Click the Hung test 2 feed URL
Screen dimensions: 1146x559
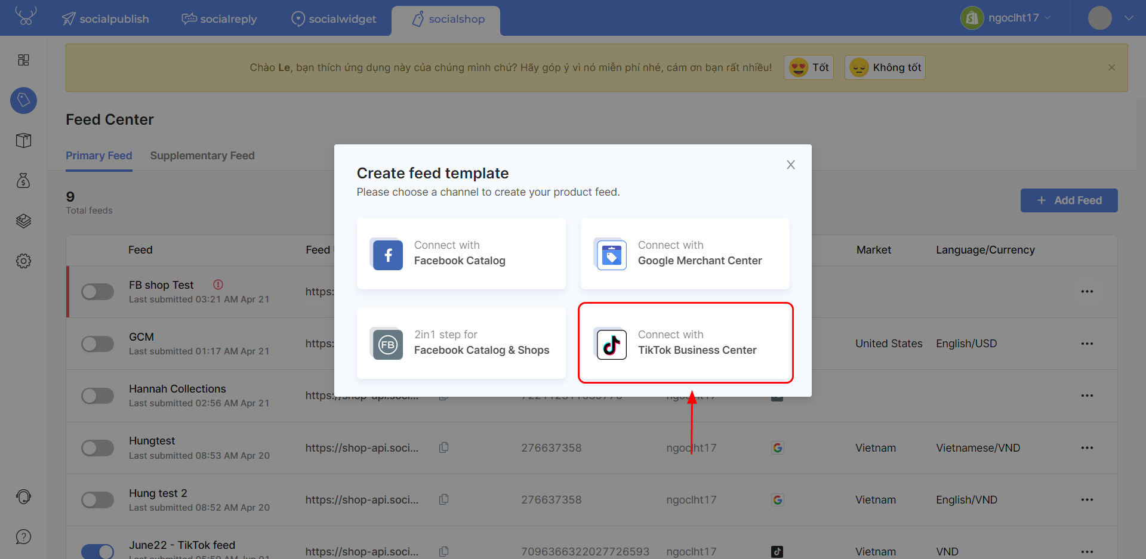(362, 499)
